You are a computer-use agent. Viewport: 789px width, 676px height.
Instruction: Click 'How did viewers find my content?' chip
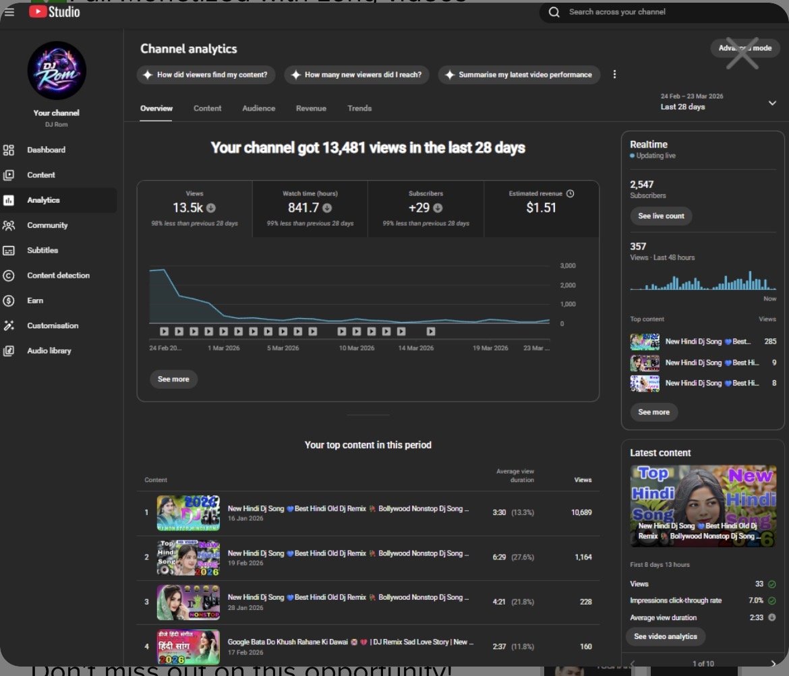tap(206, 75)
